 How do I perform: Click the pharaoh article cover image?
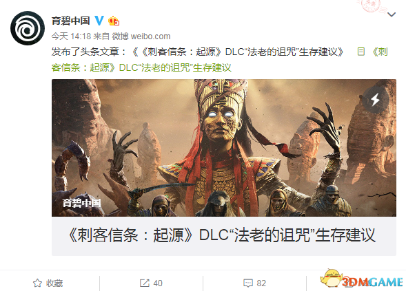click(x=224, y=148)
